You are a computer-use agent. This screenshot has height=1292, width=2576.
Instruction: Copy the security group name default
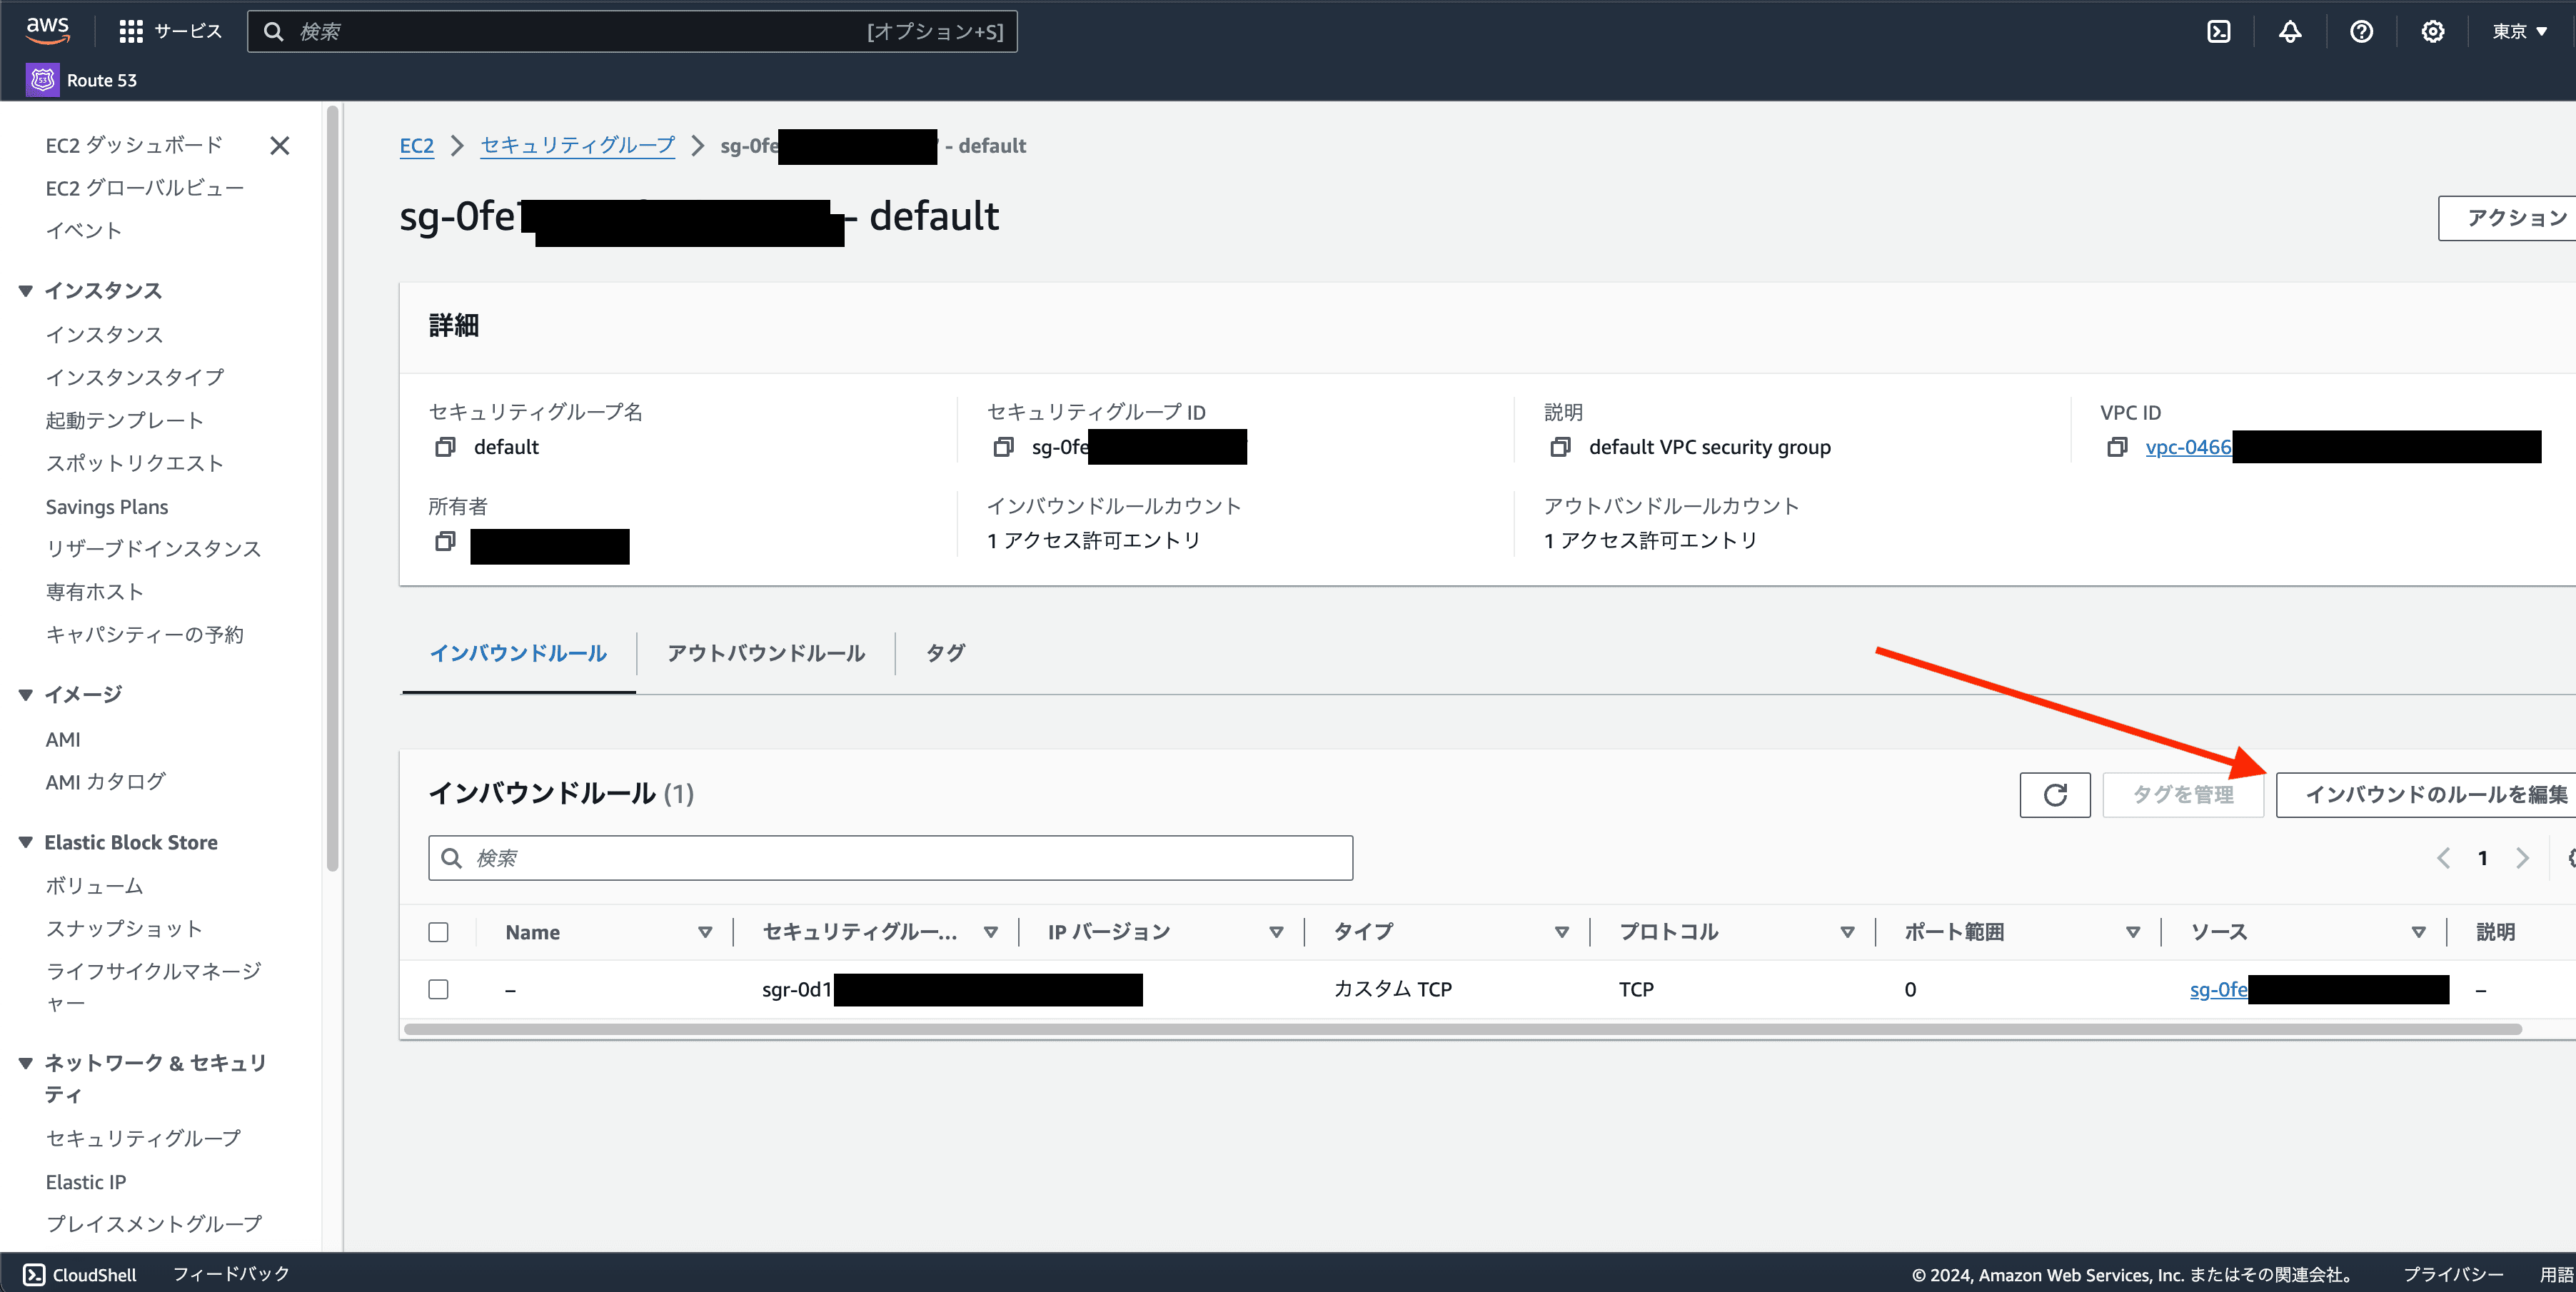tap(445, 447)
